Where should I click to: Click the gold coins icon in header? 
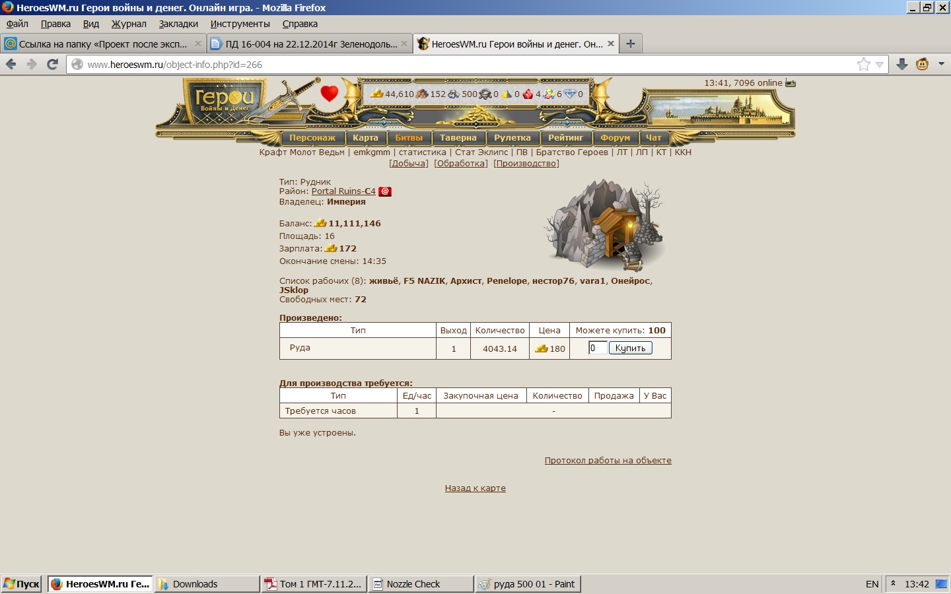pos(377,94)
